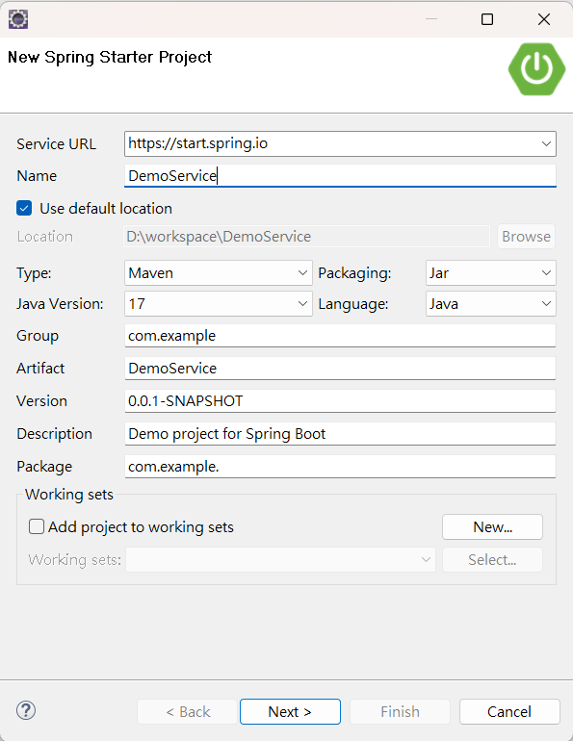Click the Spring Boot power logo
Screen dimensions: 573x741
coord(536,69)
